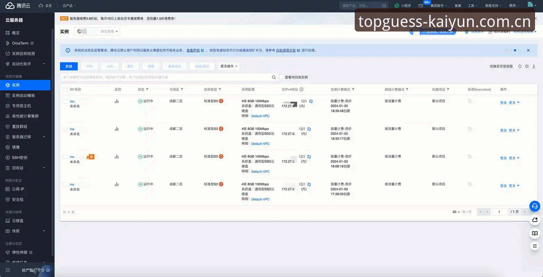Click the 实例计费模式 filter icon

coord(353,89)
